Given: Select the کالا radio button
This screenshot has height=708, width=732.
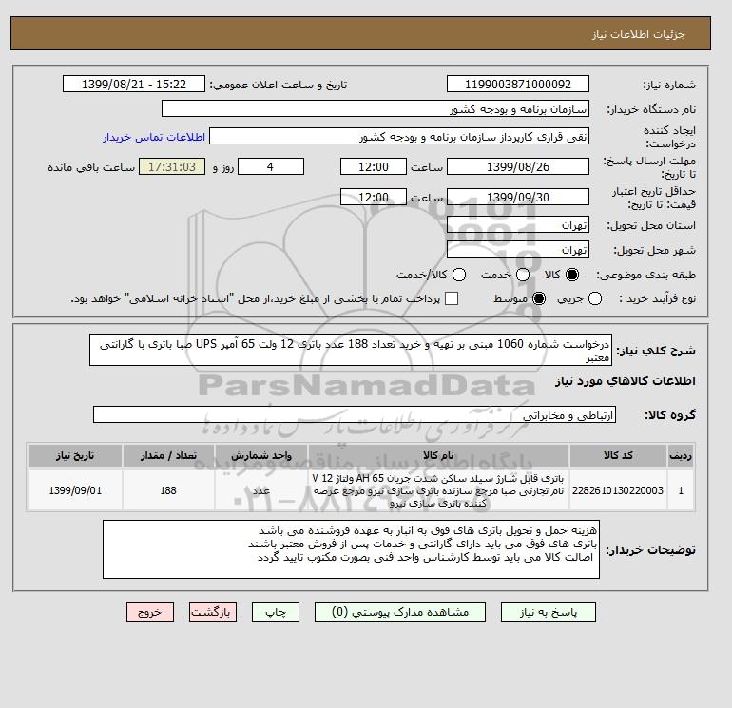Looking at the screenshot, I should [x=572, y=275].
